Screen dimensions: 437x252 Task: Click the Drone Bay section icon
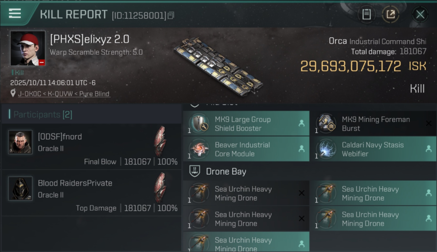[x=195, y=171]
